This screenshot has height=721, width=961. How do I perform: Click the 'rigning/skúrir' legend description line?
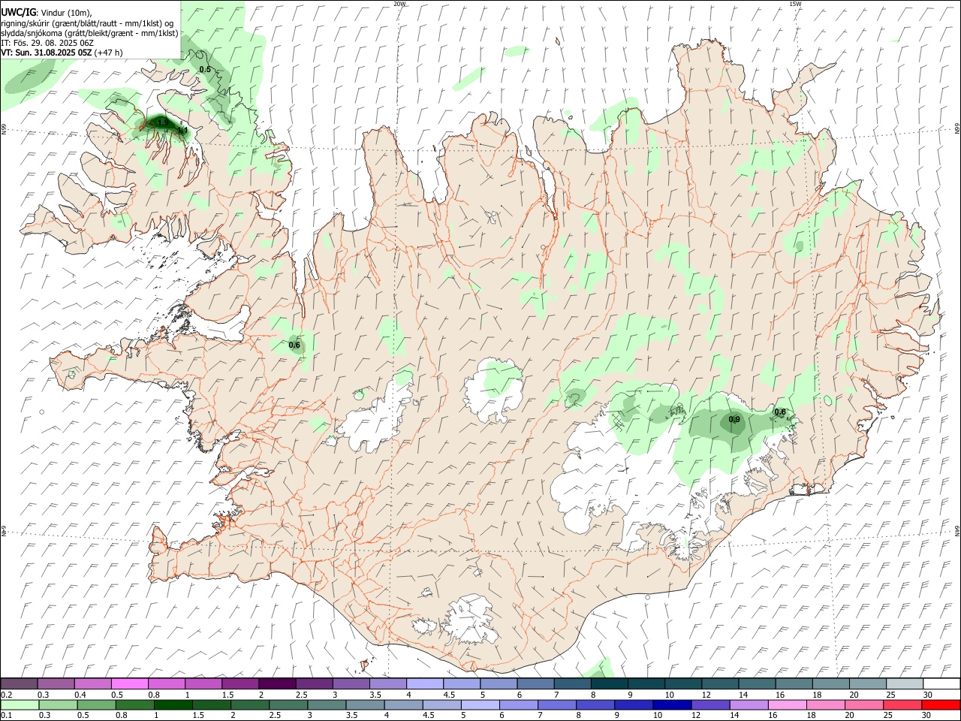(x=87, y=23)
